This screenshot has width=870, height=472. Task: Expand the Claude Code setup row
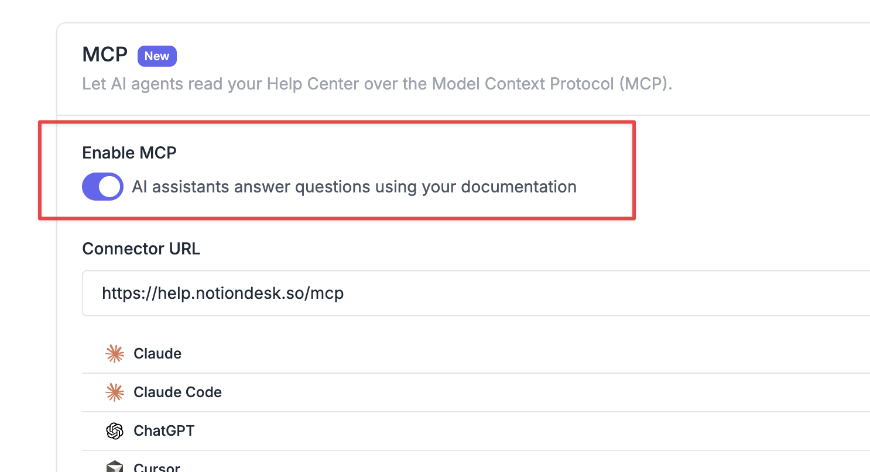(x=476, y=392)
